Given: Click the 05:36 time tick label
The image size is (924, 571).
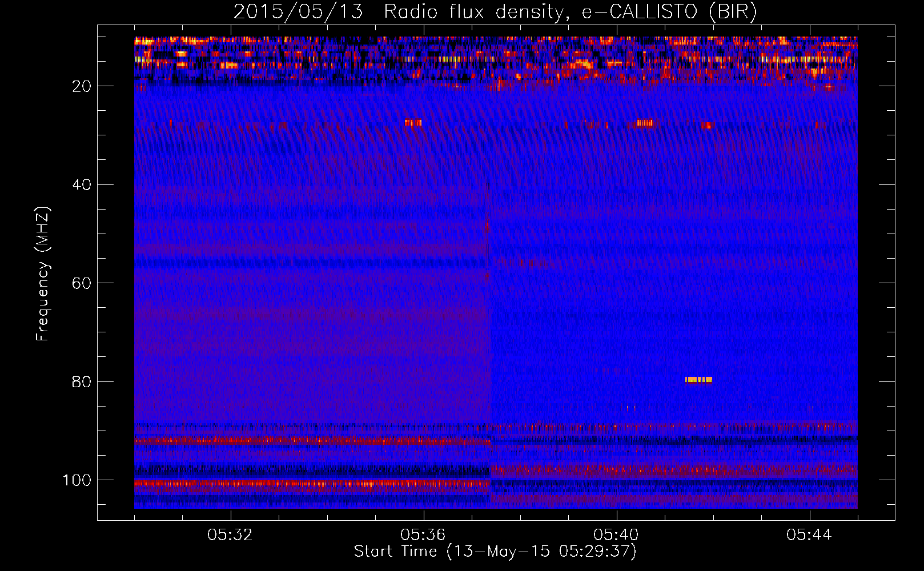Looking at the screenshot, I should [x=423, y=535].
